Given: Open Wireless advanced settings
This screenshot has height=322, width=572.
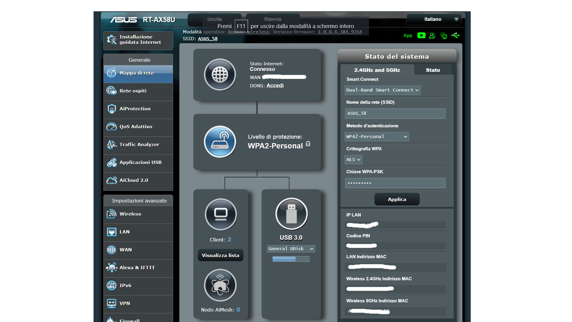Looking at the screenshot, I should click(138, 214).
